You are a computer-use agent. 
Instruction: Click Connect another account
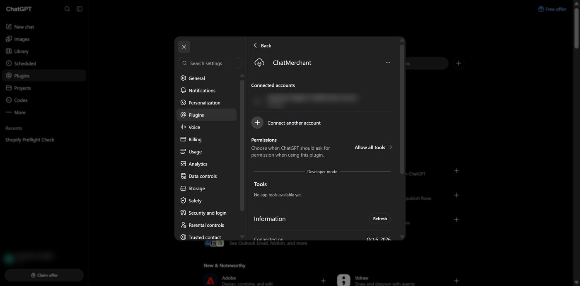tap(294, 123)
